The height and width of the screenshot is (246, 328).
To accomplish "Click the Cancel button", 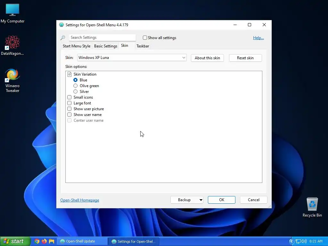I will click(x=254, y=200).
